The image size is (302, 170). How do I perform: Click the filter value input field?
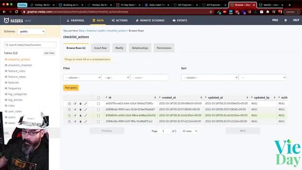149,77
